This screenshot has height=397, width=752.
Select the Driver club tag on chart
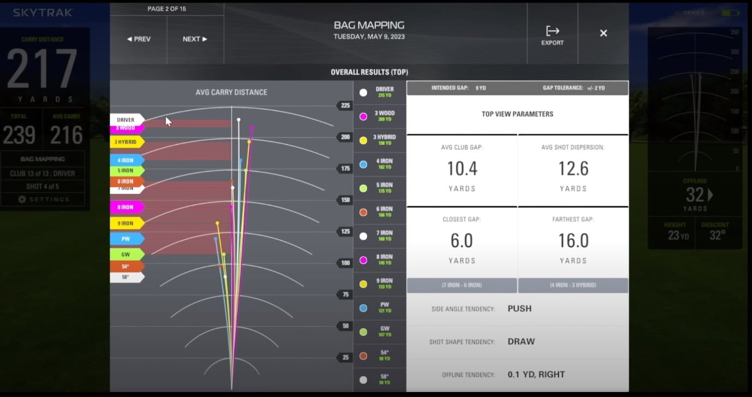(x=126, y=120)
